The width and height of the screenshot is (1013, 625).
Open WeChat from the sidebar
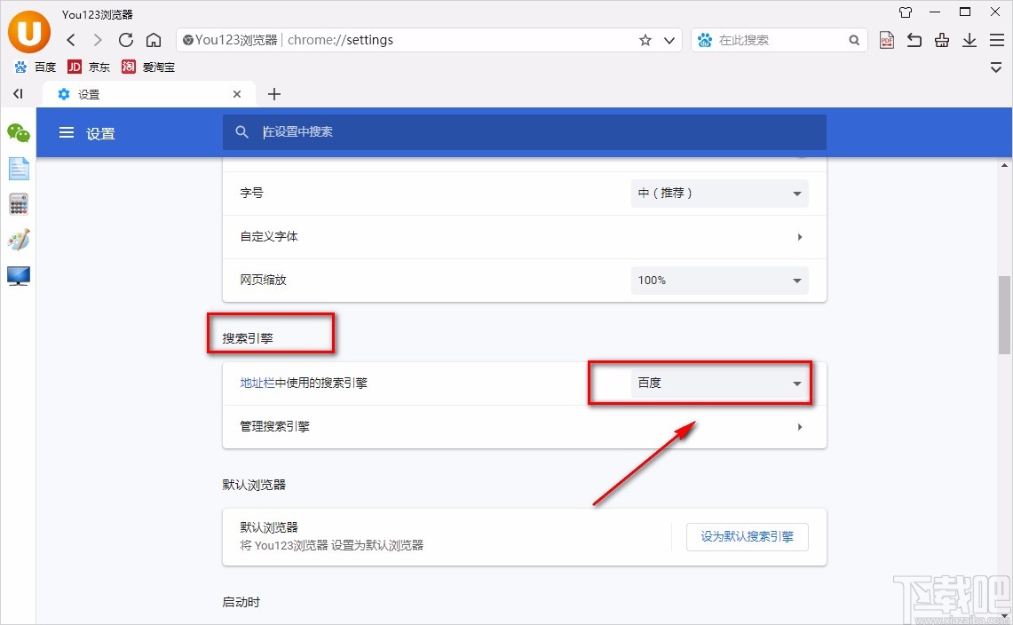point(19,133)
